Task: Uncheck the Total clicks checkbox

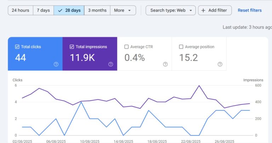Action: [17, 47]
